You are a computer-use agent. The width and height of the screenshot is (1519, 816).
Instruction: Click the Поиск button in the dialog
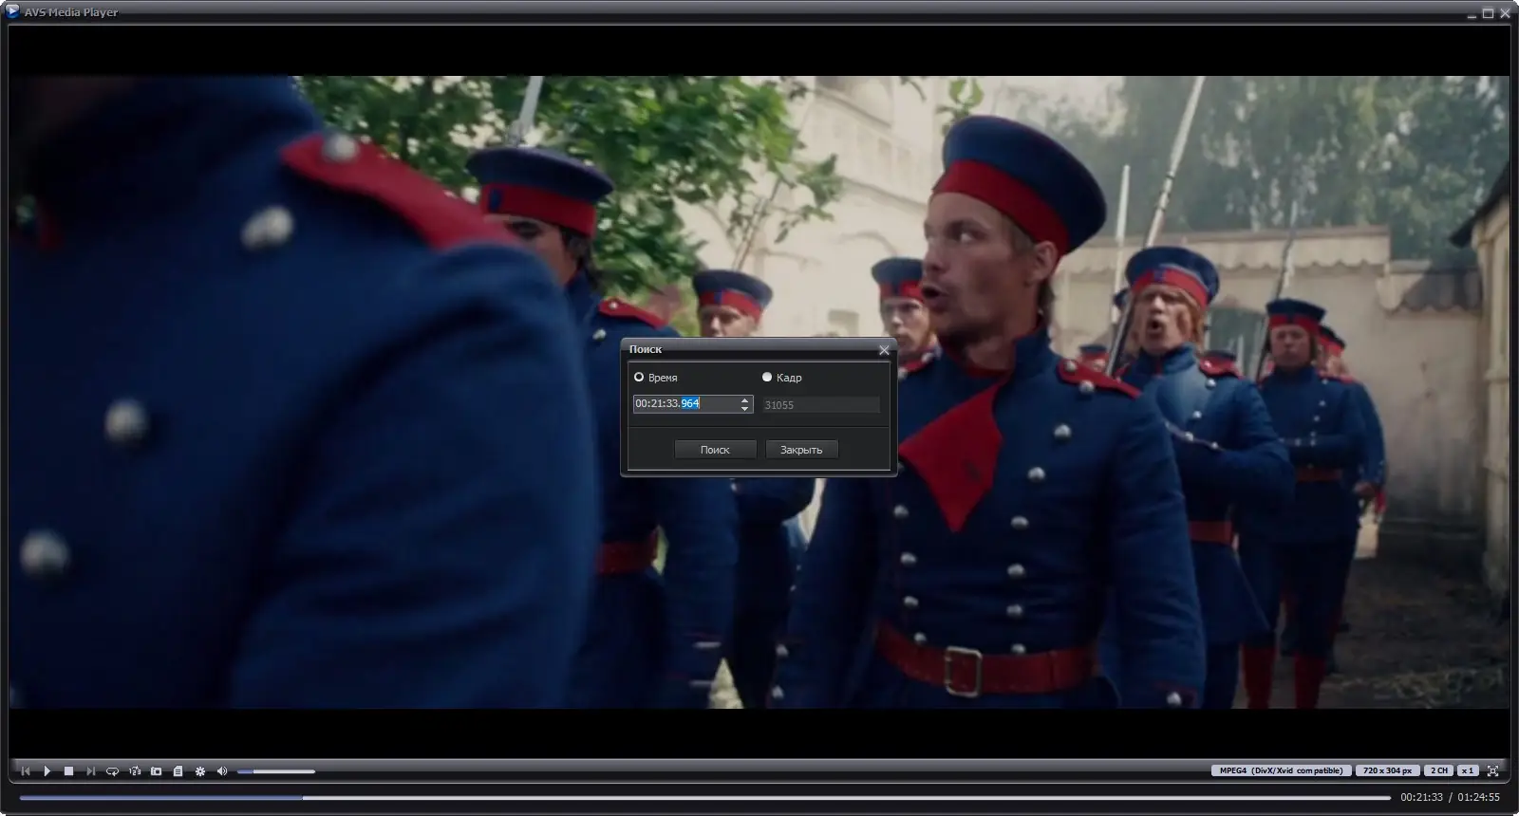coord(715,450)
